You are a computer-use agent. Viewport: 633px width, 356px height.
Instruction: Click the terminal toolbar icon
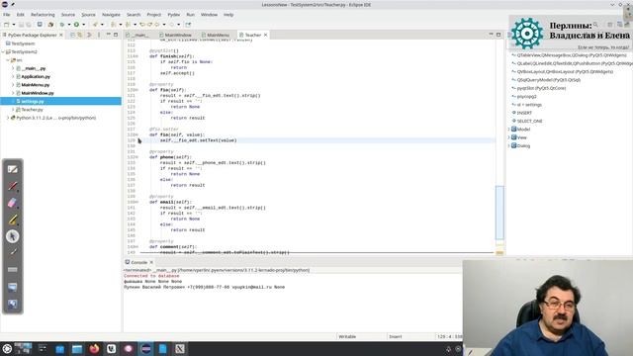click(x=40, y=25)
